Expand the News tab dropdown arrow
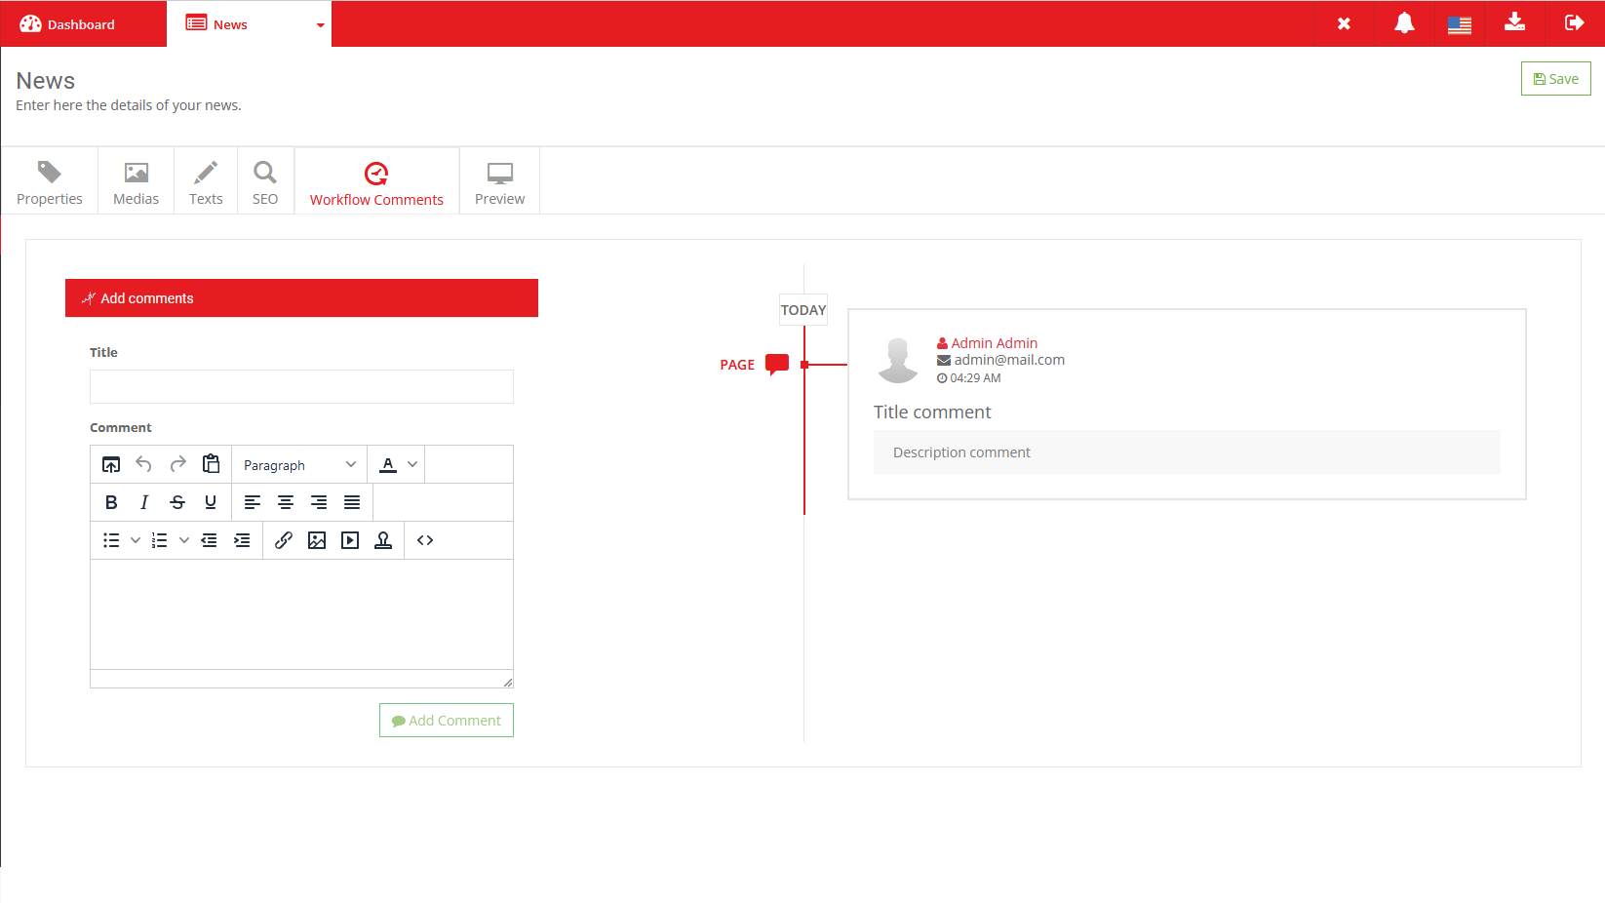Viewport: 1605px width, 903px height. 320,25
